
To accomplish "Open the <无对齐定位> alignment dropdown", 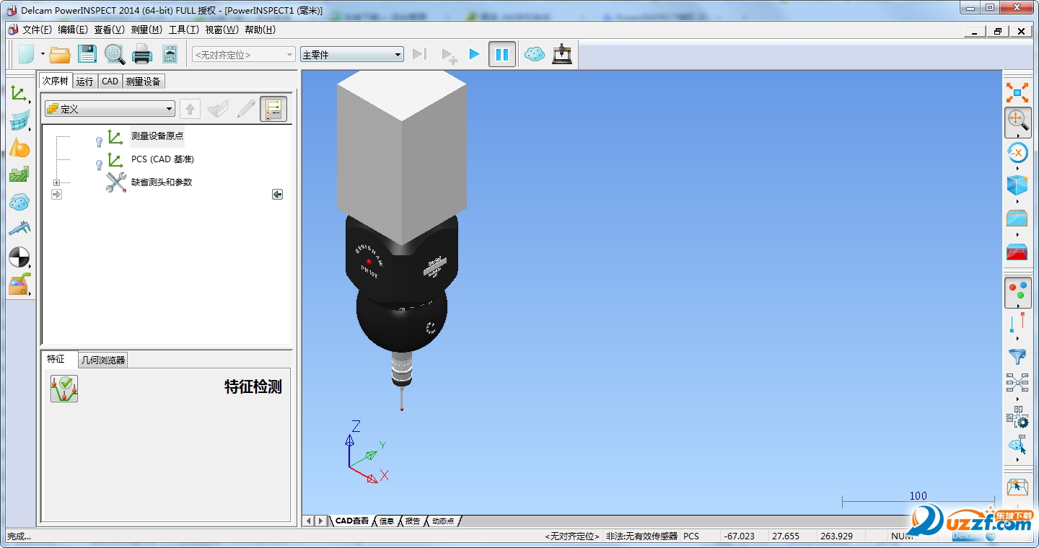I will [244, 54].
